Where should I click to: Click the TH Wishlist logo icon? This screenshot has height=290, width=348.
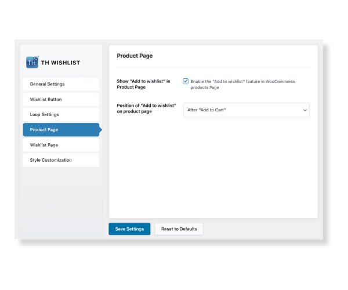pos(32,63)
